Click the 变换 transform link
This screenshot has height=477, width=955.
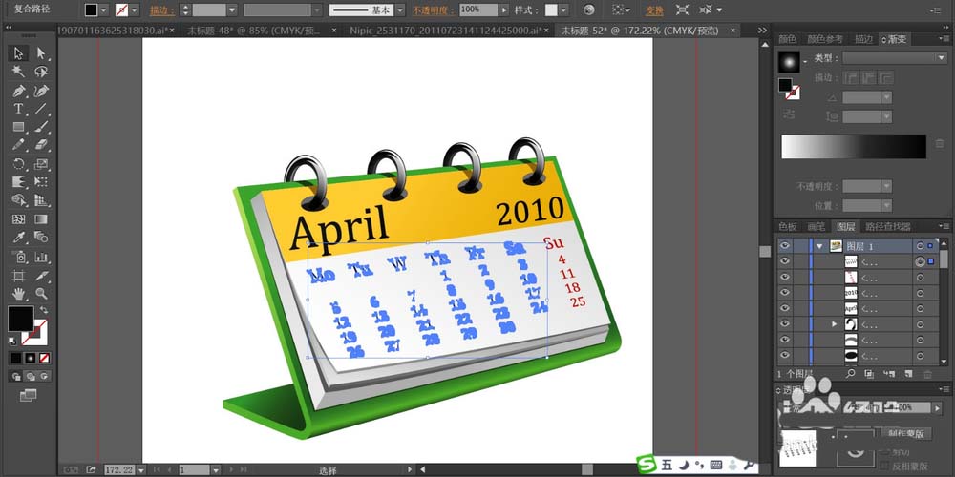pos(655,10)
